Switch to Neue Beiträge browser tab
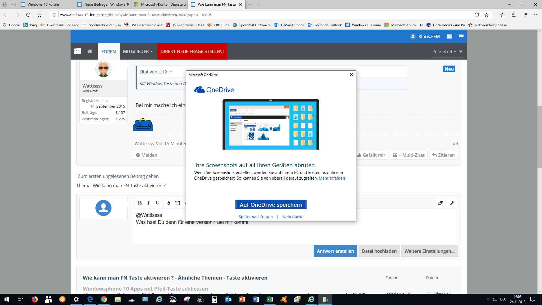 (103, 5)
